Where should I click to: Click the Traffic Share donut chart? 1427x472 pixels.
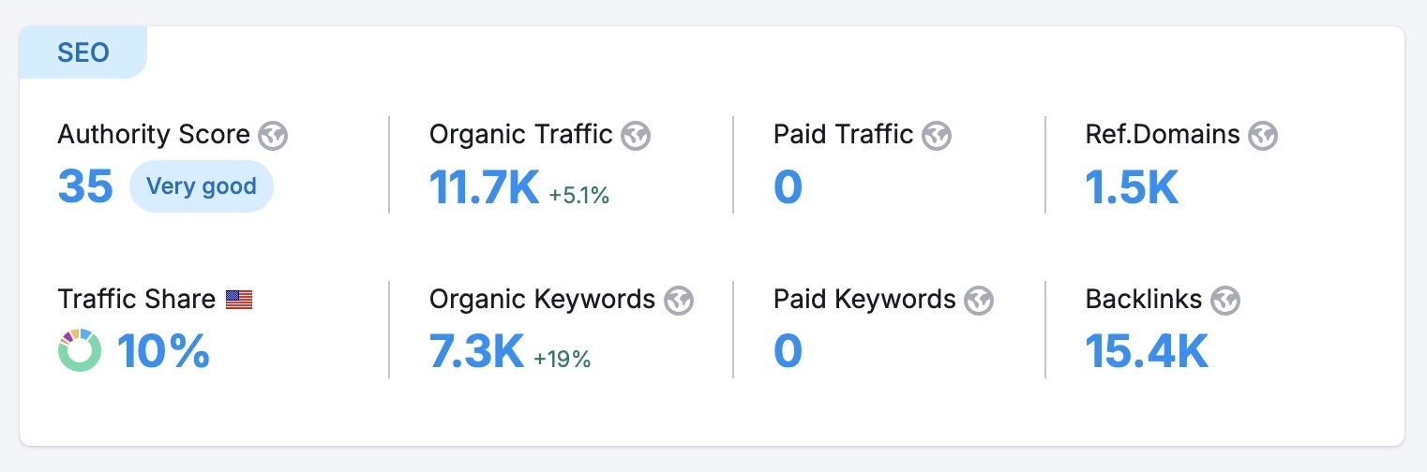pyautogui.click(x=79, y=350)
